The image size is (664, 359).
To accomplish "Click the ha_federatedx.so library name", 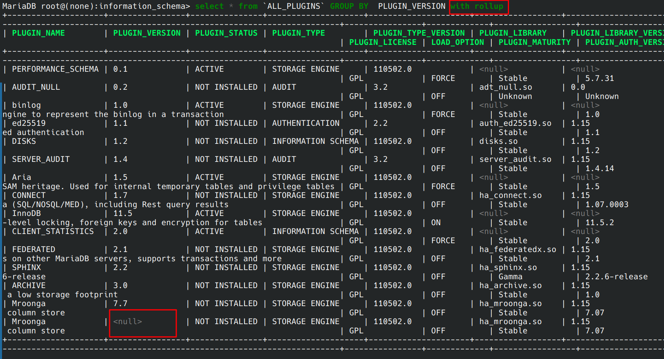I will click(x=518, y=250).
